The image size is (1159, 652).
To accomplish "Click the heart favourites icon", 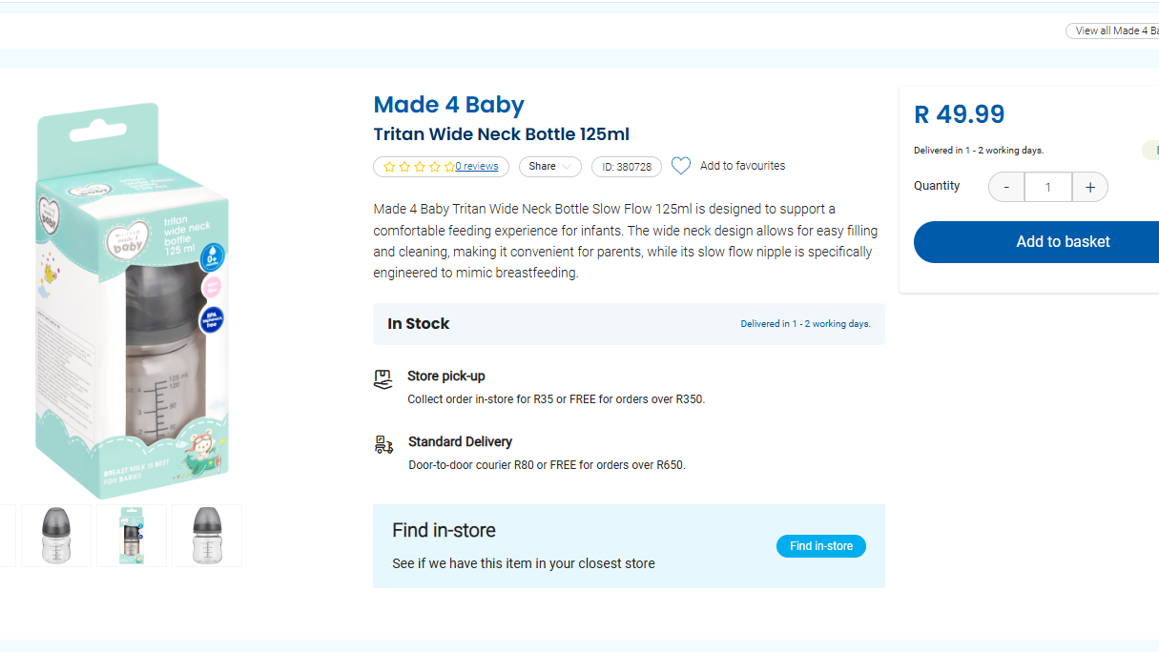I will 680,166.
